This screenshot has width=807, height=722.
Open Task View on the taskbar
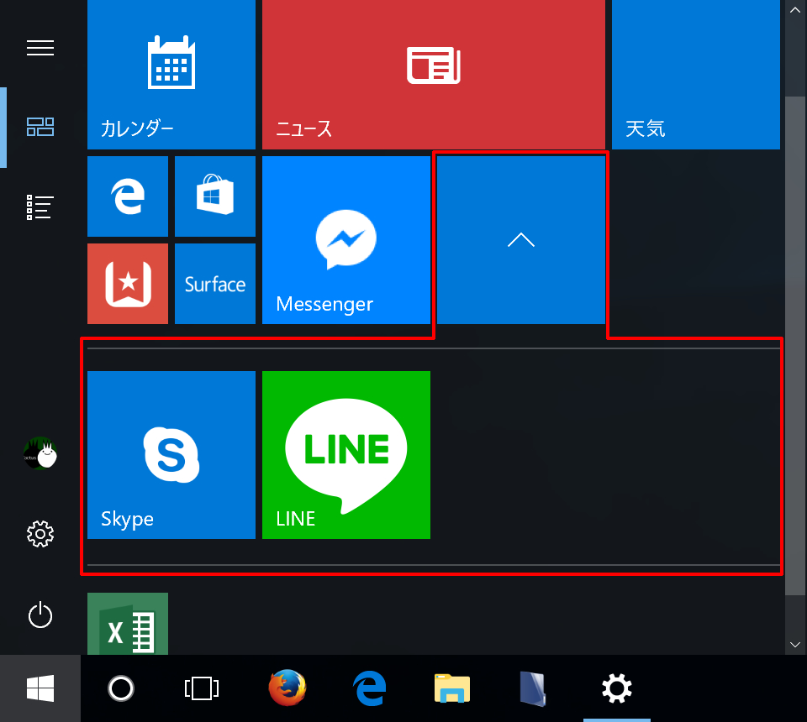click(x=202, y=688)
